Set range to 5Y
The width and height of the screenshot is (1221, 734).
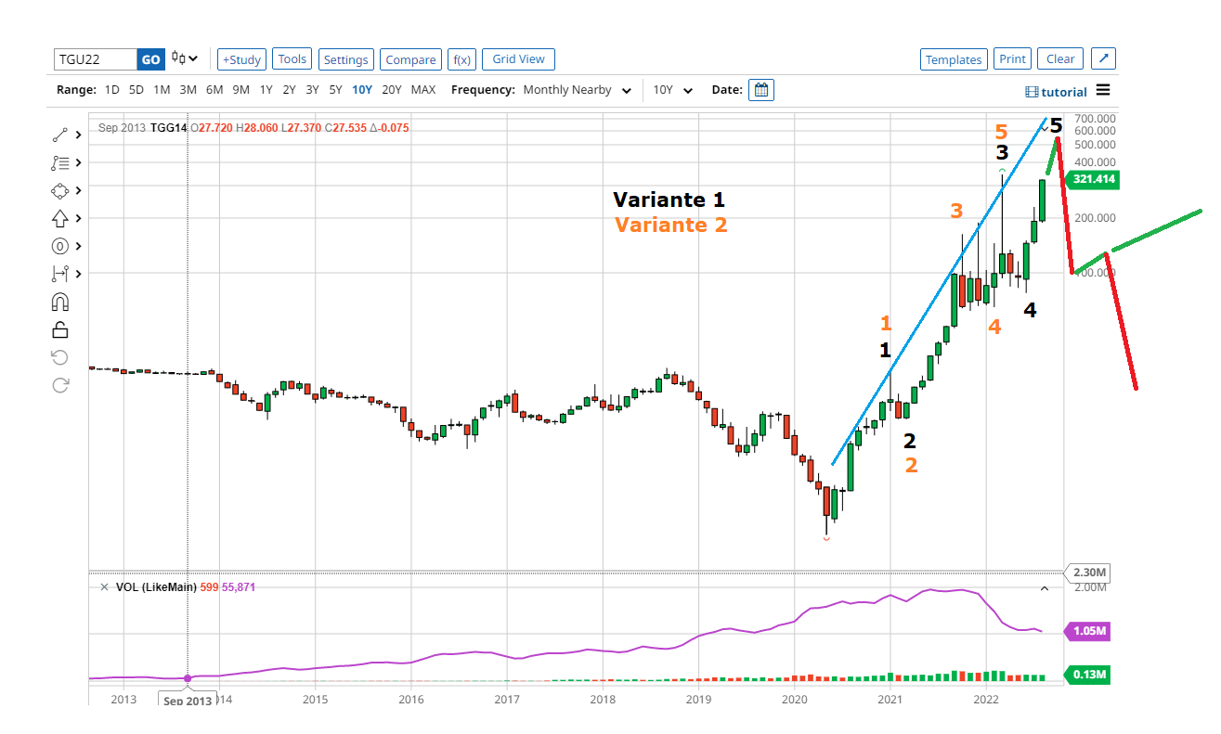(336, 90)
